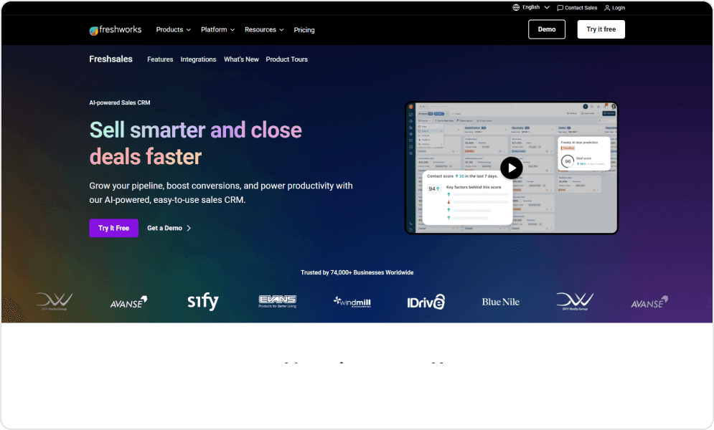The height and width of the screenshot is (430, 714).
Task: Select the IDrive company logo
Action: (426, 302)
